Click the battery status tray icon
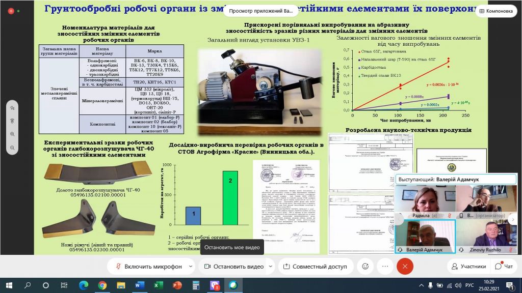522x293 pixels. click(440, 285)
